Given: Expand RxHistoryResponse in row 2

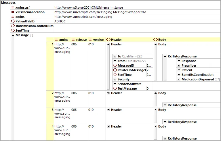Looking at the screenshot, I should tap(165, 105).
